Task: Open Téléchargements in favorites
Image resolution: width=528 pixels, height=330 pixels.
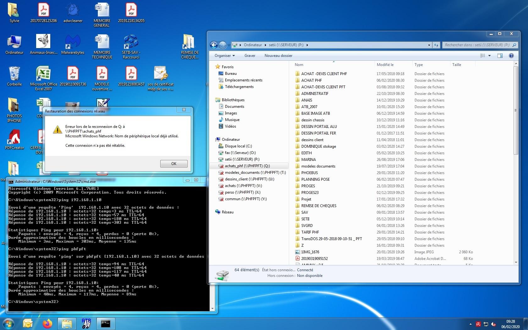Action: [x=239, y=87]
